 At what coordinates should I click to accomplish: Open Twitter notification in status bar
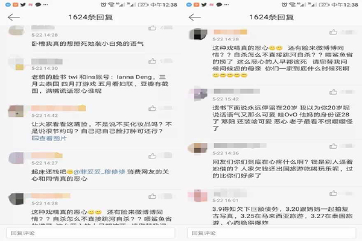pos(23,5)
